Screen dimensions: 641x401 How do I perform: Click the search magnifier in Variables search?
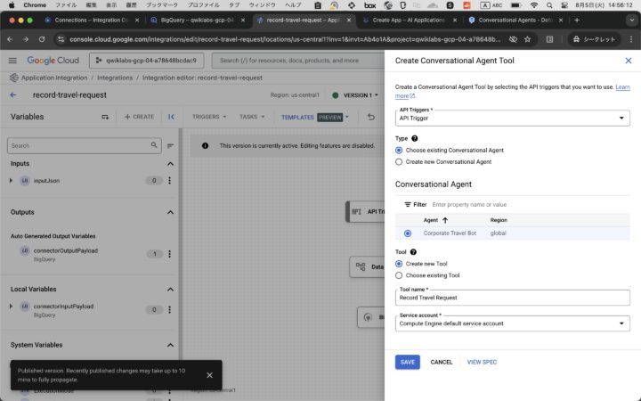154,145
